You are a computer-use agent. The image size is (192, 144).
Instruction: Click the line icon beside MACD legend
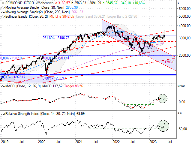pyautogui.click(x=3, y=86)
